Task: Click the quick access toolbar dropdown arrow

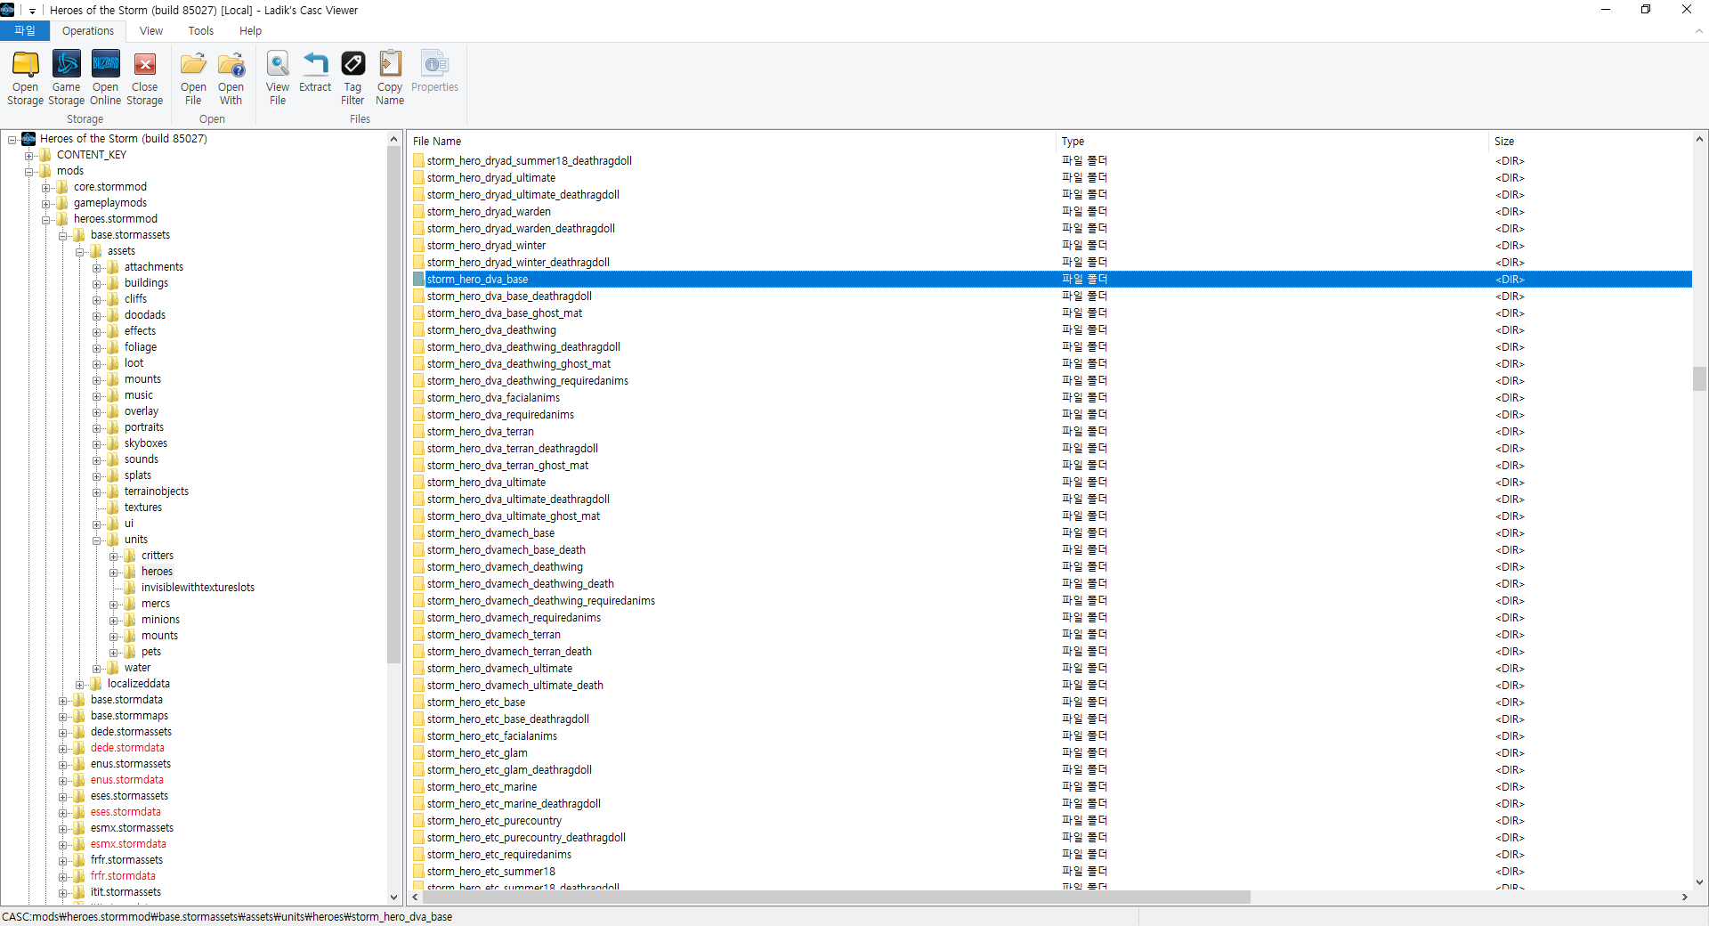Action: (32, 11)
